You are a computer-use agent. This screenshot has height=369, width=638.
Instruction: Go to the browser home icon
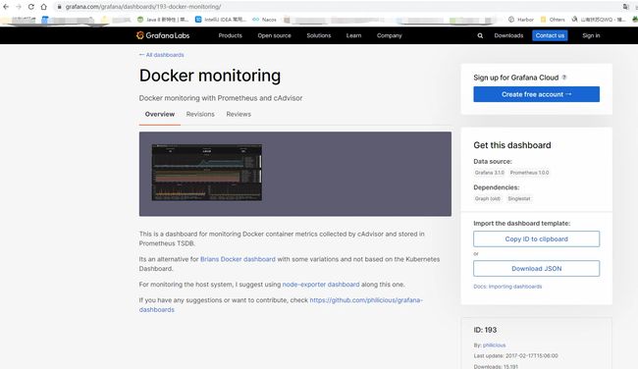(43, 7)
